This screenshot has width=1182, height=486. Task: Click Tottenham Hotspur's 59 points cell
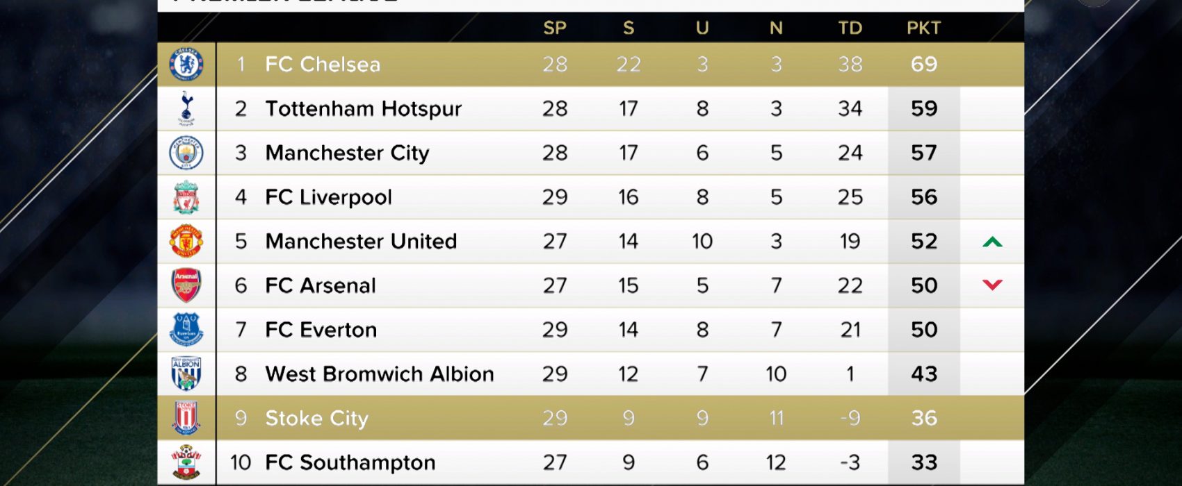[924, 108]
